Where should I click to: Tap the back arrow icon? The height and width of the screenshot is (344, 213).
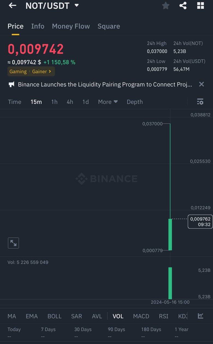13,5
